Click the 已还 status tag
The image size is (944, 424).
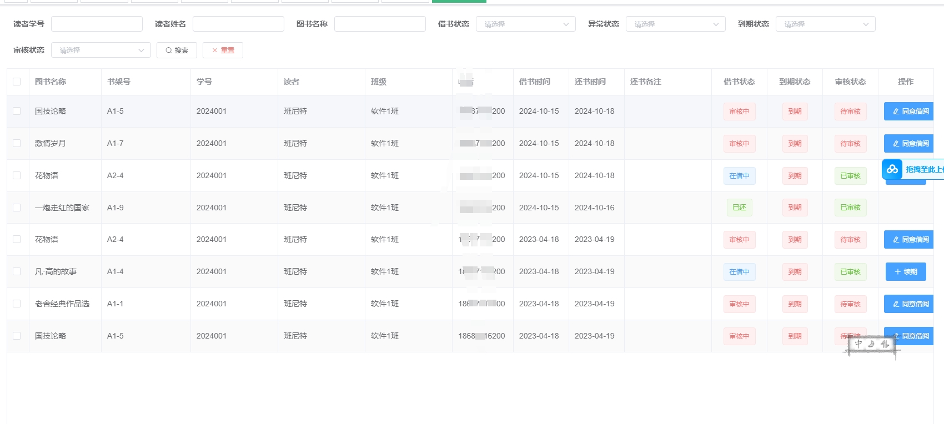coord(739,208)
